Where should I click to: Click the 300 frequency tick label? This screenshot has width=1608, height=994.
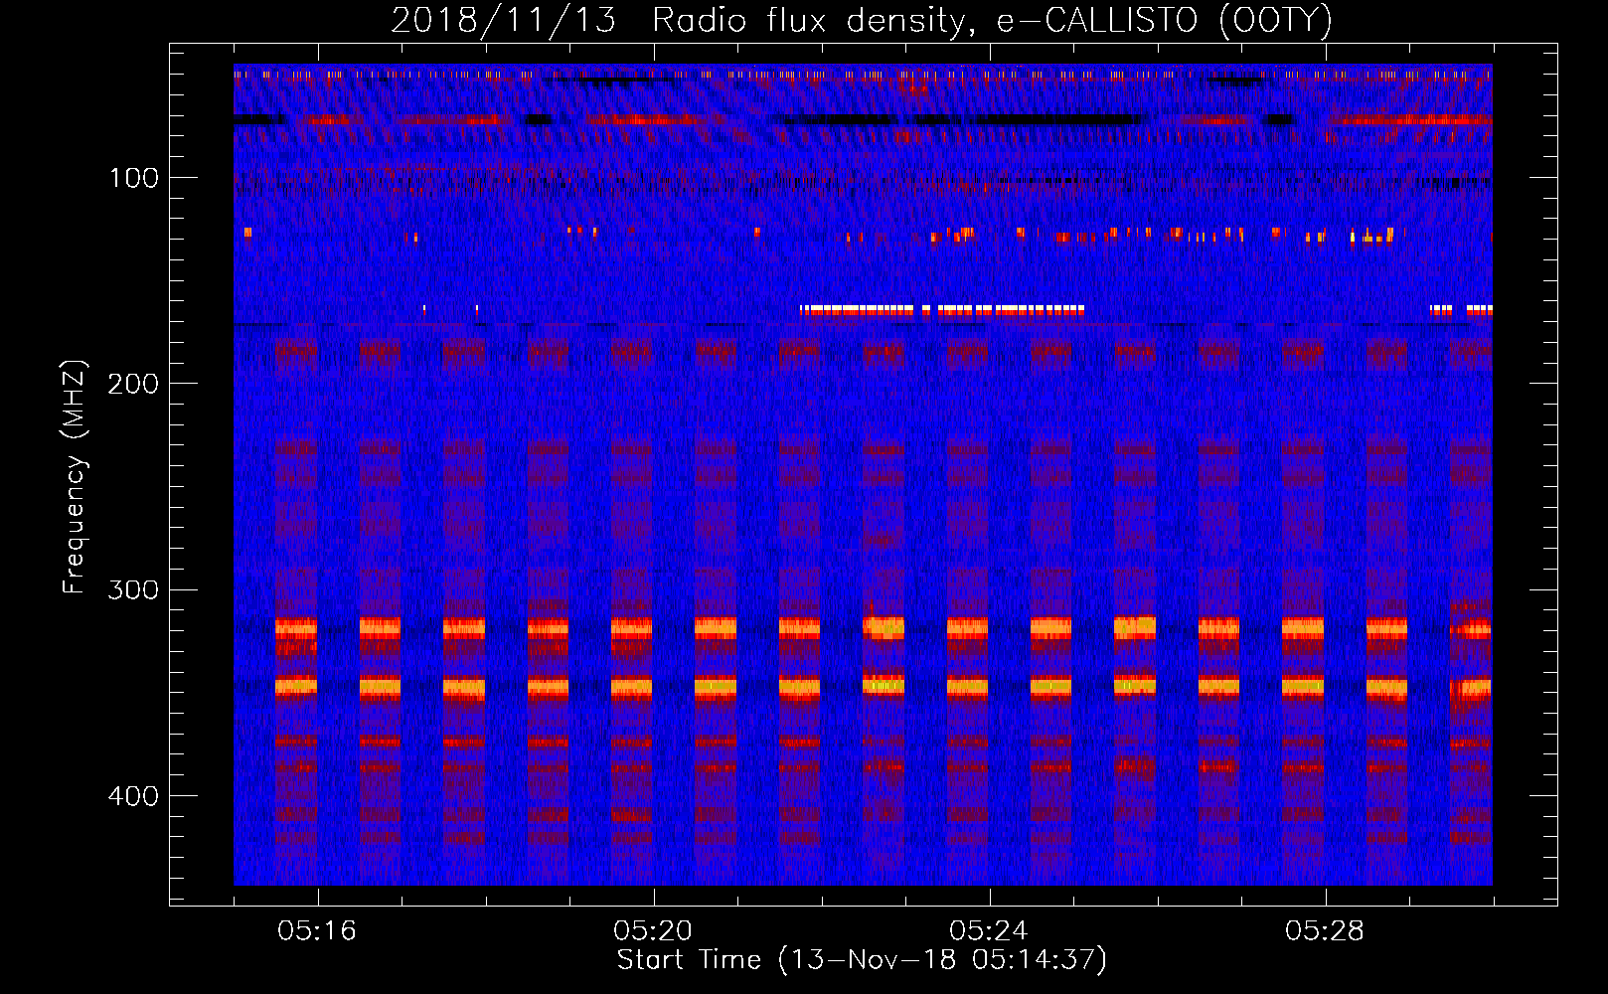pyautogui.click(x=132, y=589)
